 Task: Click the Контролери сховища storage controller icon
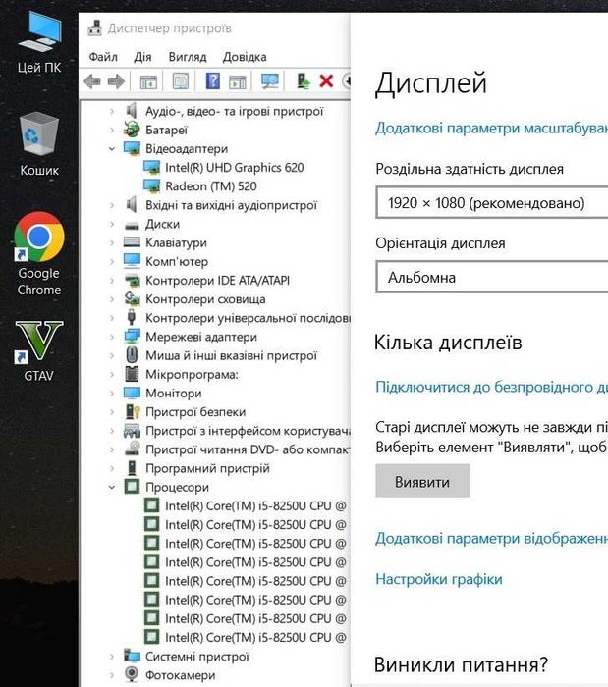[132, 298]
